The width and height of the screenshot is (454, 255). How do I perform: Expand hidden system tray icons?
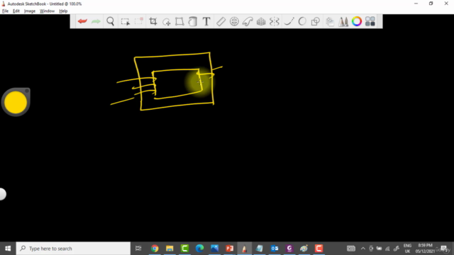pos(362,249)
